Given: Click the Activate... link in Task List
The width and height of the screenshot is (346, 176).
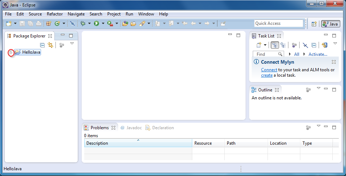Looking at the screenshot, I should pyautogui.click(x=318, y=54).
